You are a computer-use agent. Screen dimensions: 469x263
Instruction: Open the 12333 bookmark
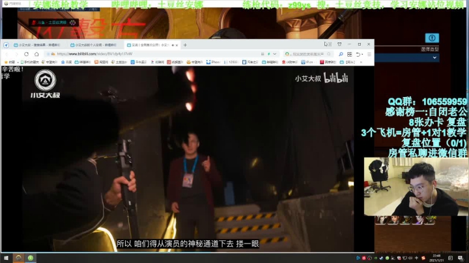(x=231, y=62)
